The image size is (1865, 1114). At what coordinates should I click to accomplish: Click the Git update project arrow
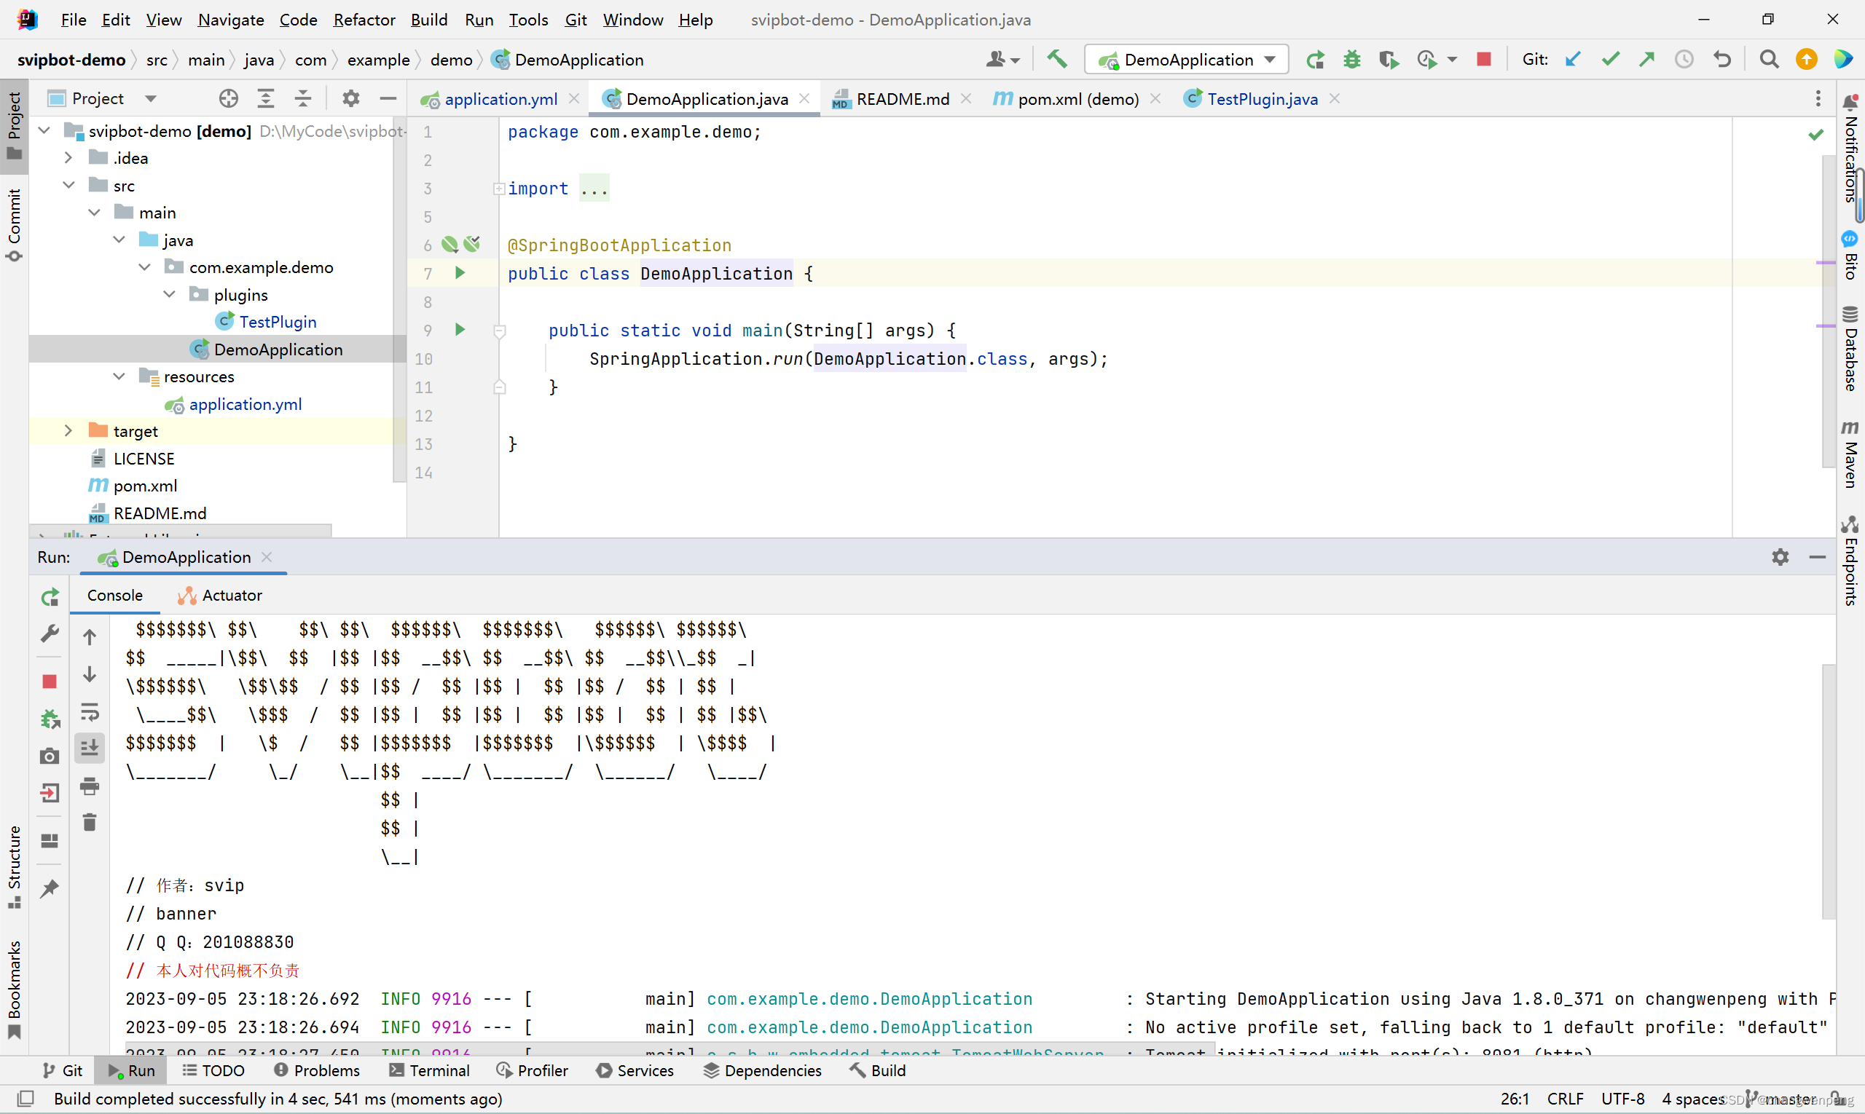pos(1573,59)
